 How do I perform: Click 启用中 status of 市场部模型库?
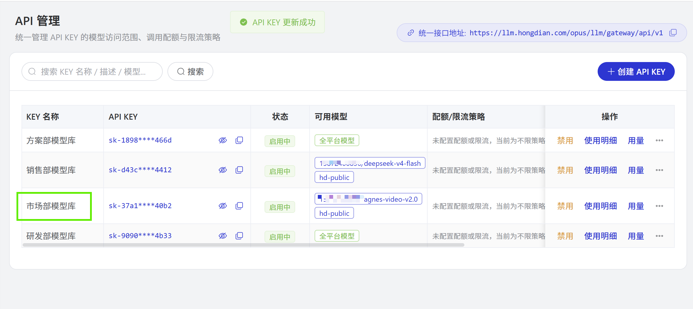(x=280, y=207)
